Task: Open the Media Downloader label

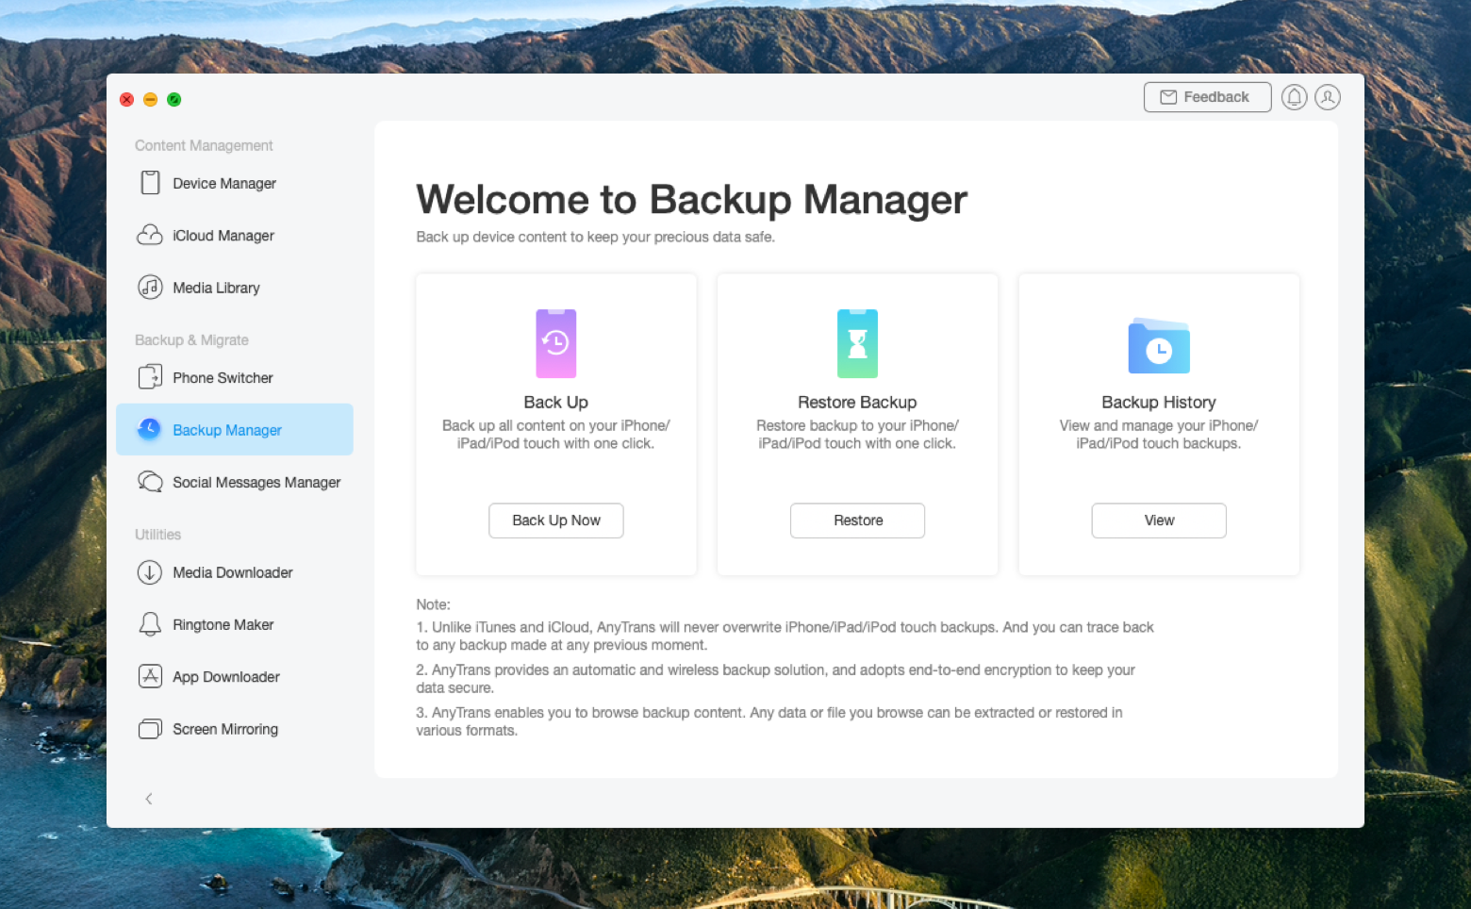Action: point(233,572)
